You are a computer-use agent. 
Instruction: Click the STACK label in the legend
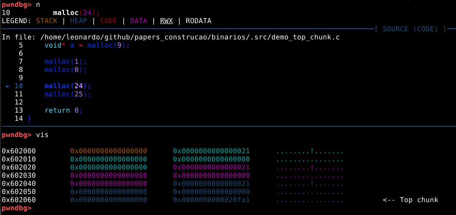47,21
